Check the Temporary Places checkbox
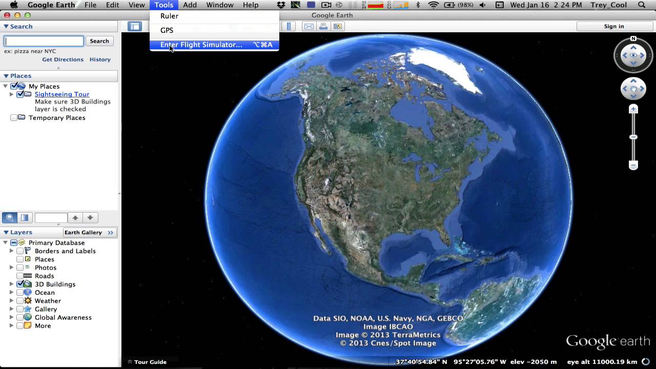656x369 pixels. coord(14,118)
